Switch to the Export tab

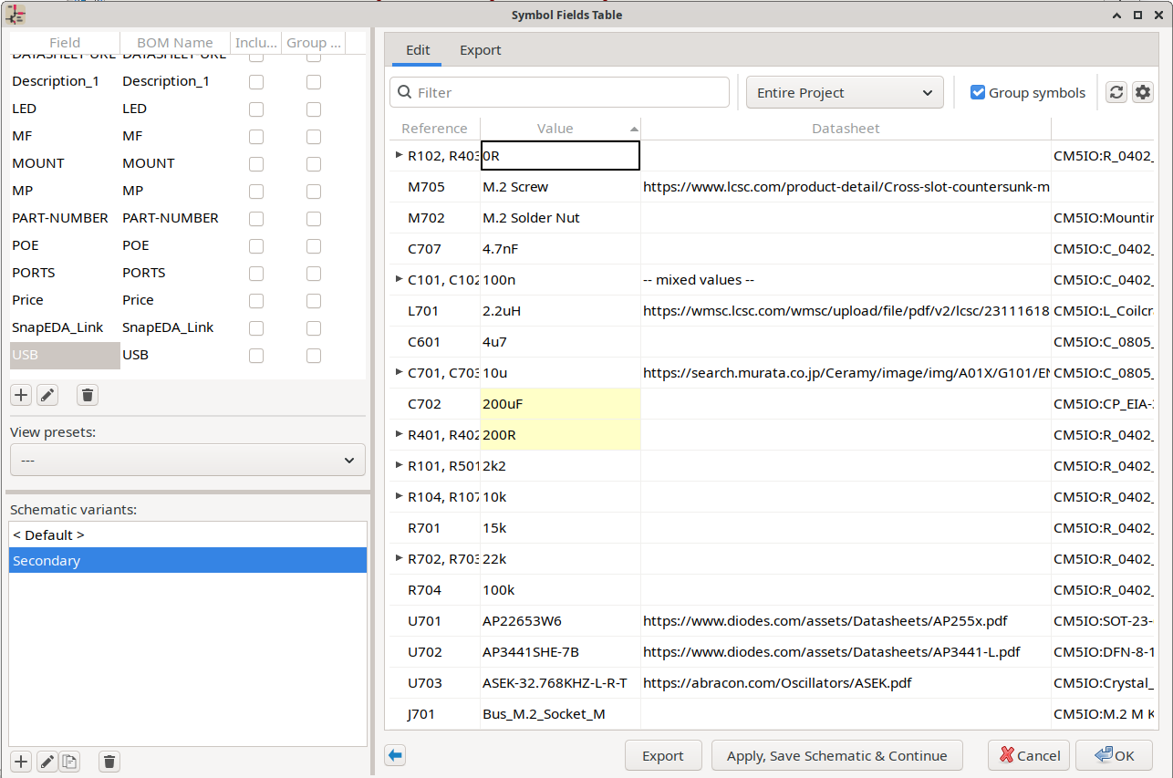(x=480, y=50)
